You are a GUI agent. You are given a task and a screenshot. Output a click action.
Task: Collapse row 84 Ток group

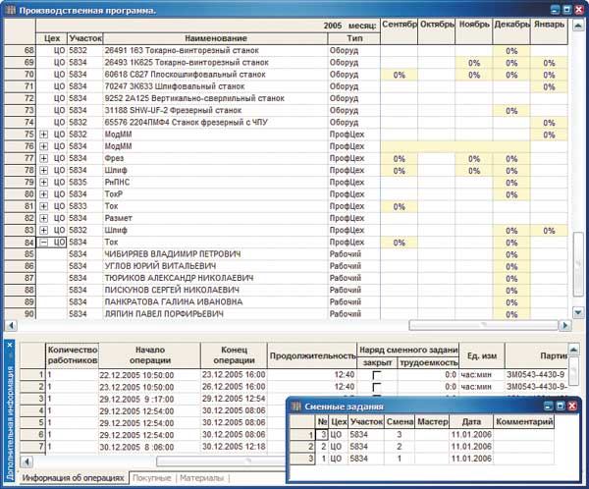coord(43,243)
